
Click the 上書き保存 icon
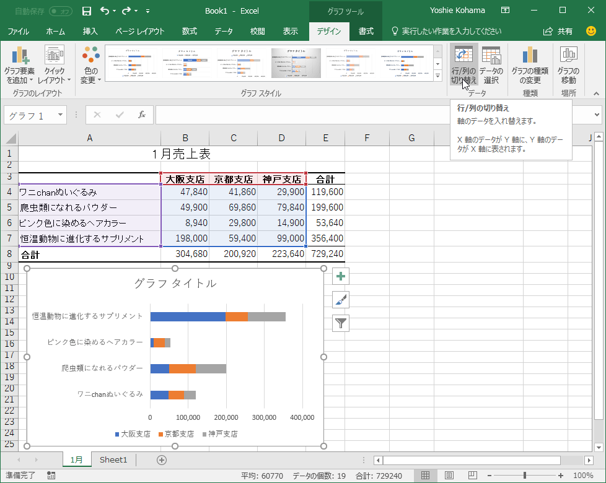pyautogui.click(x=86, y=11)
